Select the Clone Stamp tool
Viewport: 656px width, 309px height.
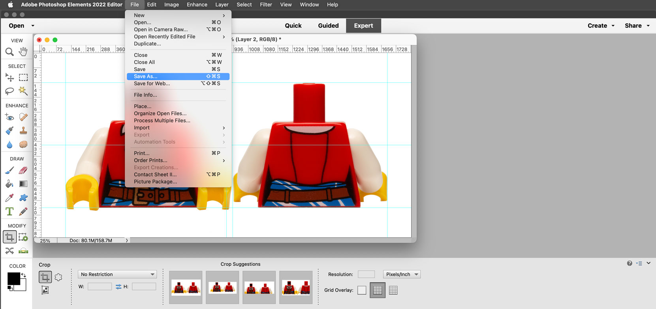(x=23, y=130)
